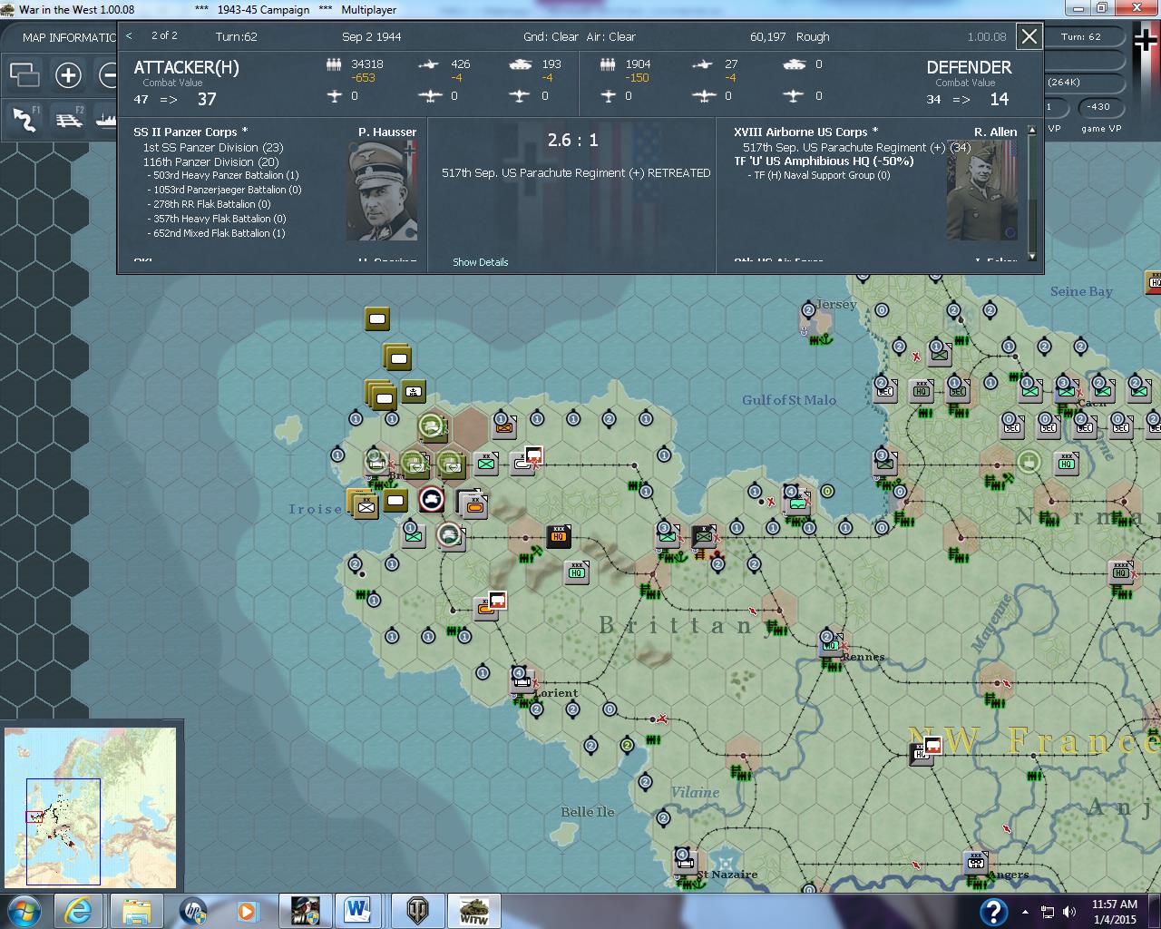This screenshot has height=929, width=1161.
Task: Select 1053rd Panzerjaeger Battalion row
Action: pyautogui.click(x=225, y=190)
